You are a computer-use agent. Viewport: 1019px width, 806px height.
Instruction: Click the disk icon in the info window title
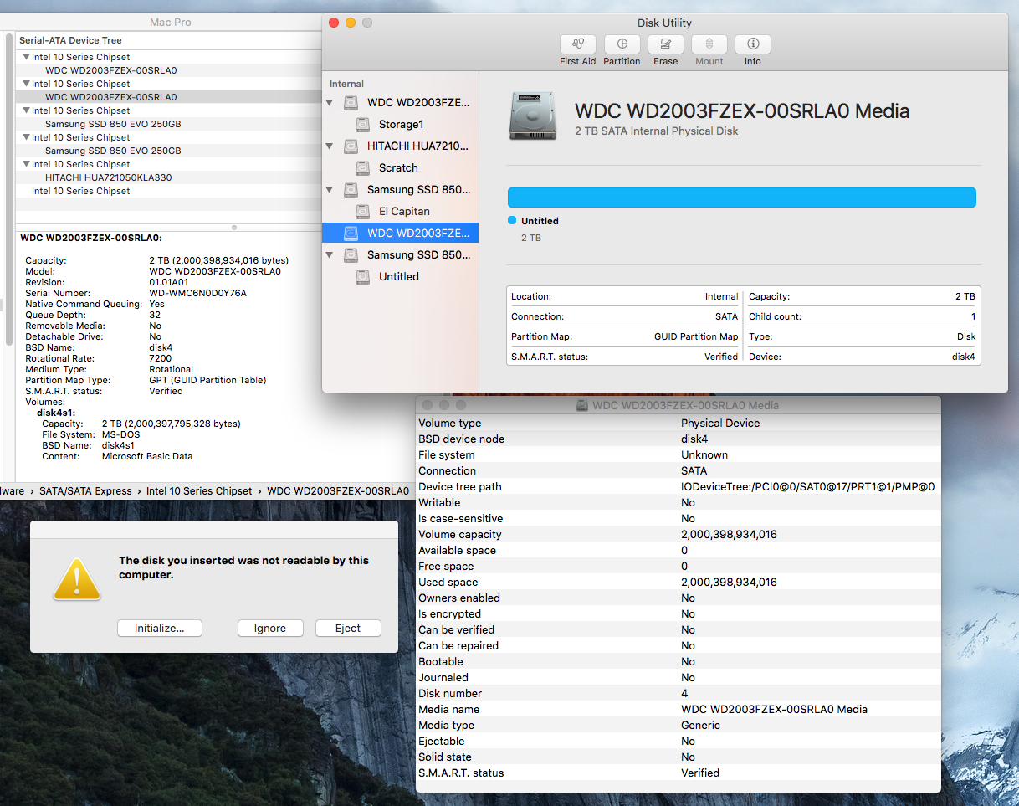pos(583,405)
